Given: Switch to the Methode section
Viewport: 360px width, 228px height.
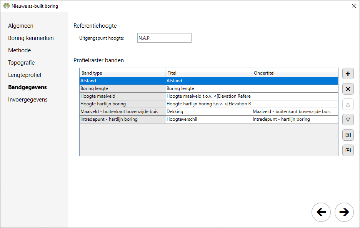Looking at the screenshot, I should pos(19,50).
